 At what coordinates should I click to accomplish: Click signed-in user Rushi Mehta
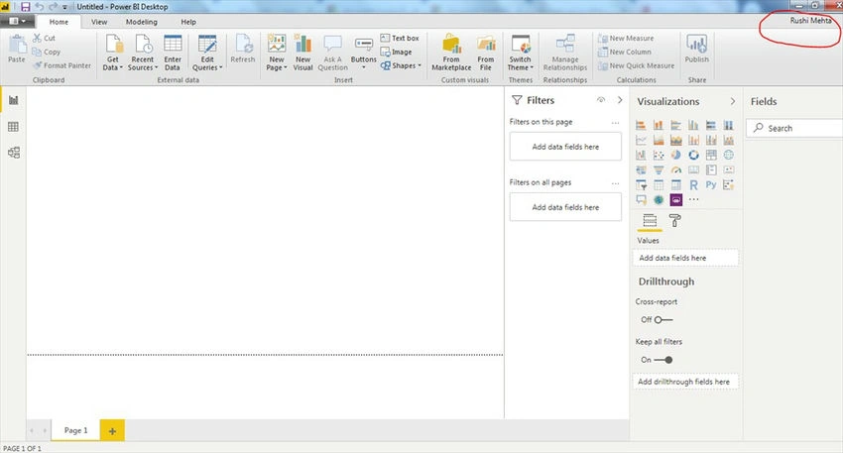[x=810, y=21]
